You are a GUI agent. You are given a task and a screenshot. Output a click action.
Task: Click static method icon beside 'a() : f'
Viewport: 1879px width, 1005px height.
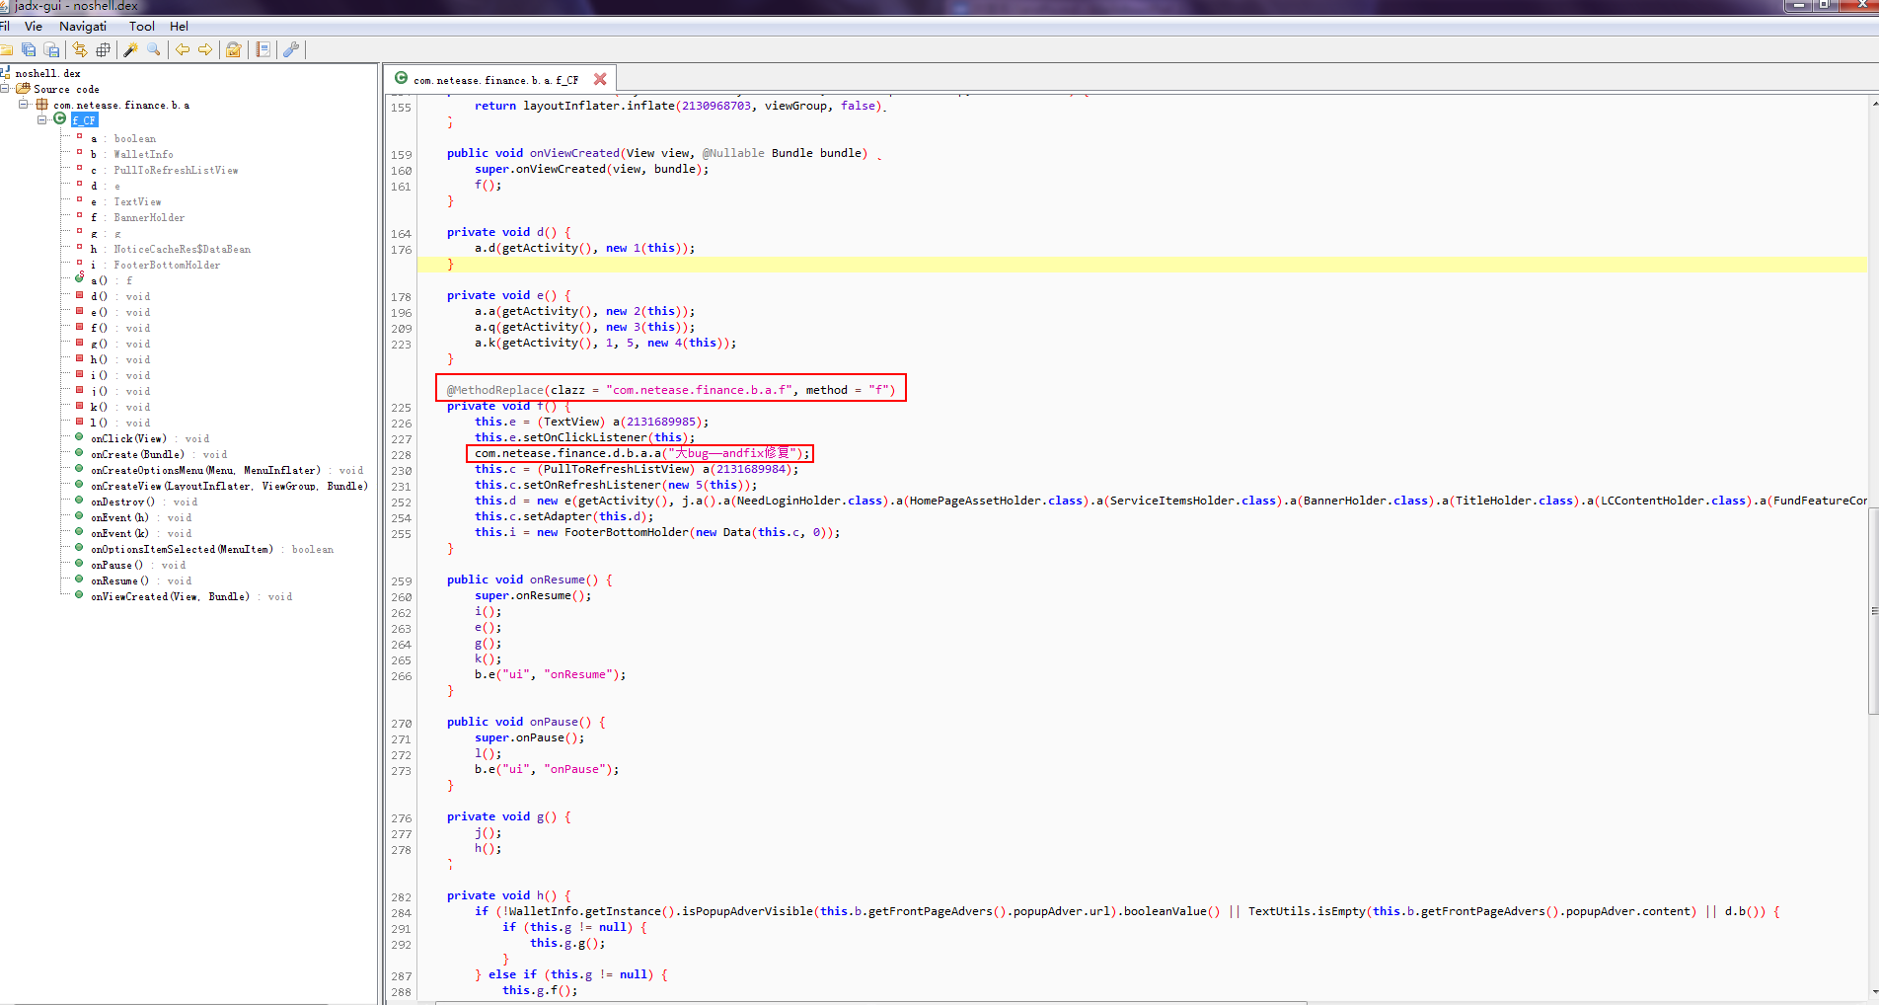coord(79,277)
